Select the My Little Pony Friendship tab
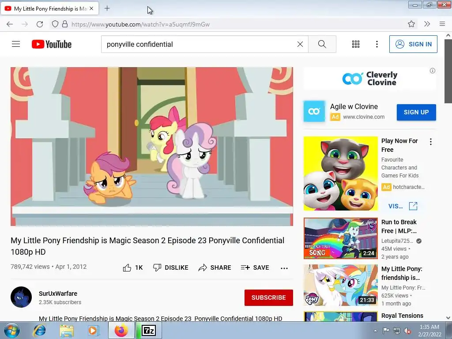 49,9
